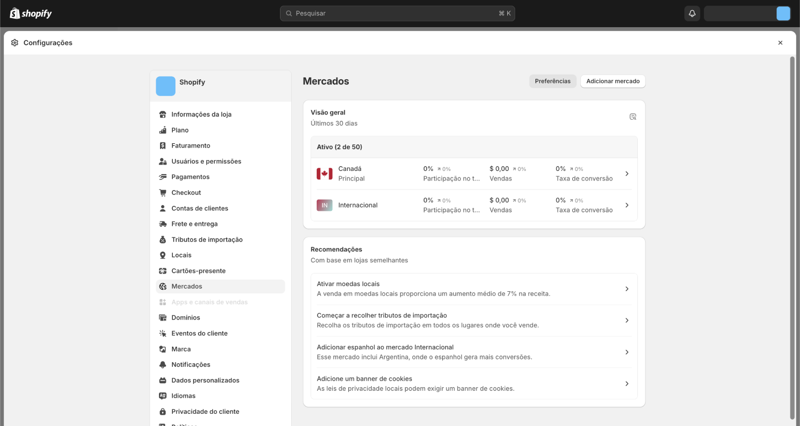This screenshot has height=426, width=800.
Task: Click the Mercados globe icon
Action: (163, 286)
